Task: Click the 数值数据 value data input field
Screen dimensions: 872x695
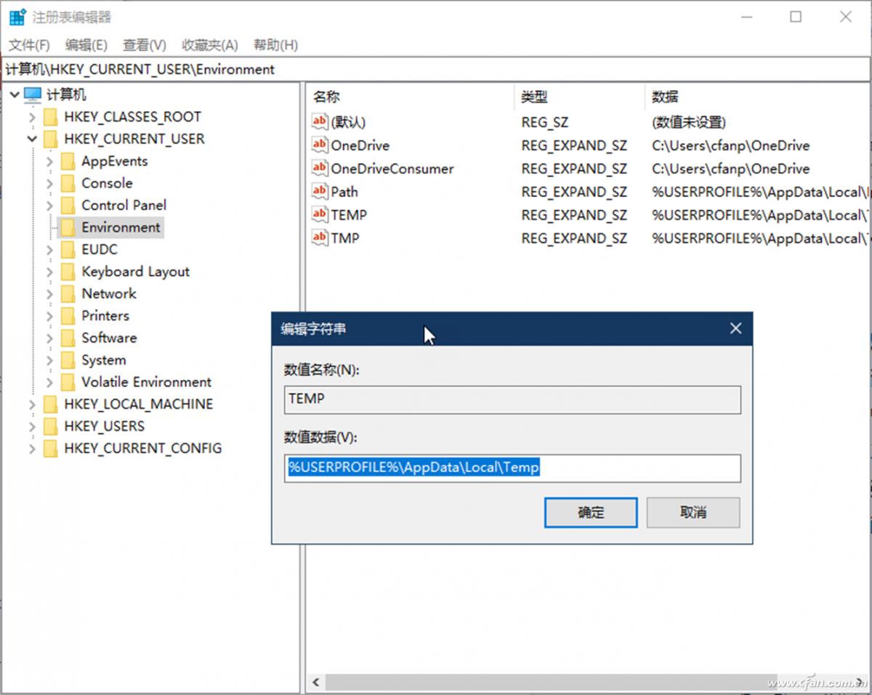Action: [512, 468]
